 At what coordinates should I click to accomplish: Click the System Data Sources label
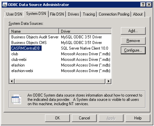(26, 23)
